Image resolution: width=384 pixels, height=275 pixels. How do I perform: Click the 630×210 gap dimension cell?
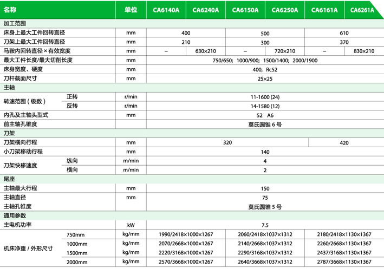coord(205,51)
